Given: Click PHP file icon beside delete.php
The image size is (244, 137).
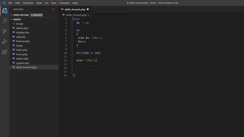Looking at the screenshot, I should pos(14,28).
